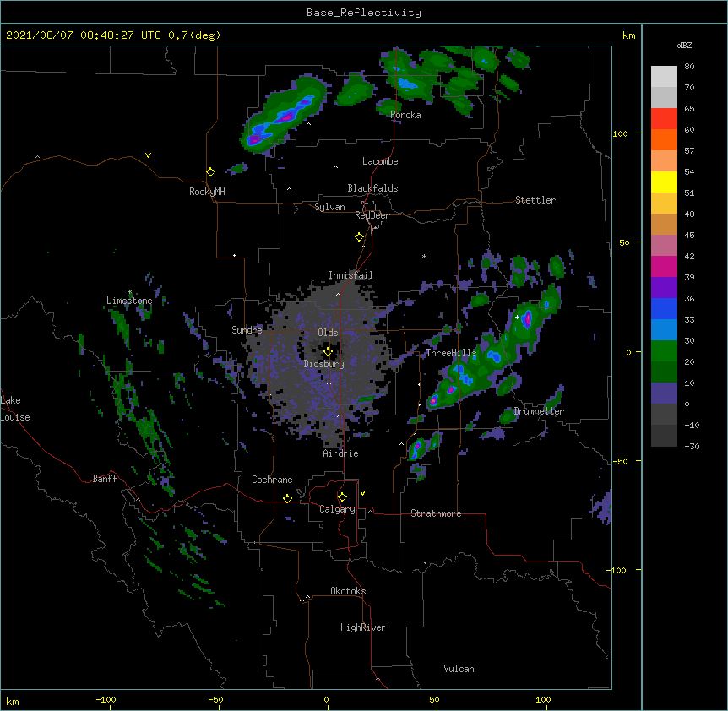Select the -30 value in dBZ legend
Viewport: 728px width, 711px height.
[692, 447]
